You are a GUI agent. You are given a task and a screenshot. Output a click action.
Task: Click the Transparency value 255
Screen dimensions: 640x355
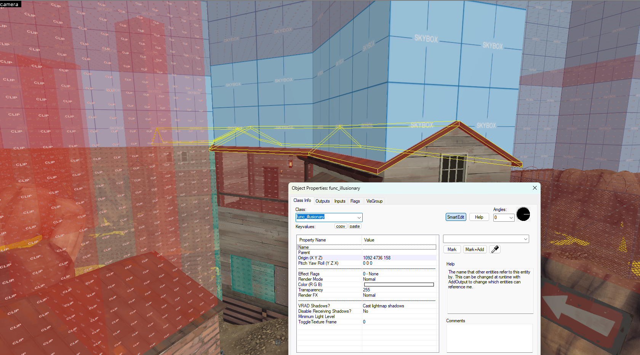(366, 290)
